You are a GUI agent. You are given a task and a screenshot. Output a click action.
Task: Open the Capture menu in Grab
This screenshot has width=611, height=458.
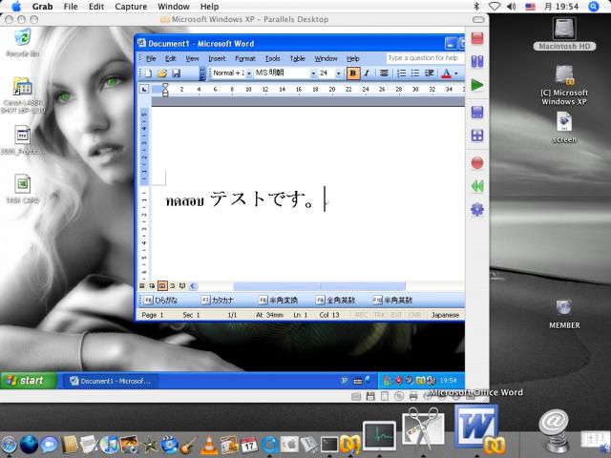(x=131, y=7)
